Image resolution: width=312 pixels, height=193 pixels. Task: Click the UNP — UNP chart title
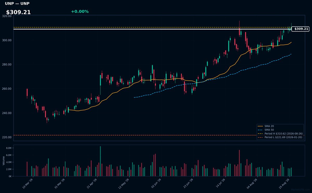17,4
